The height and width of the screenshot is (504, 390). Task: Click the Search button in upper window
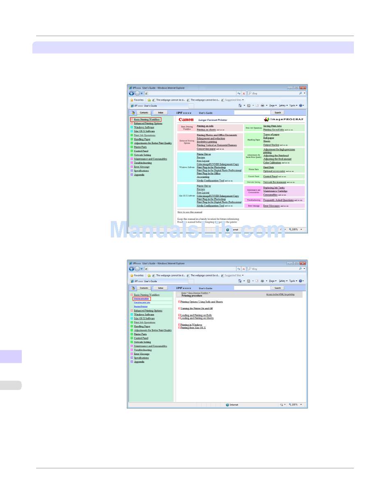point(278,112)
